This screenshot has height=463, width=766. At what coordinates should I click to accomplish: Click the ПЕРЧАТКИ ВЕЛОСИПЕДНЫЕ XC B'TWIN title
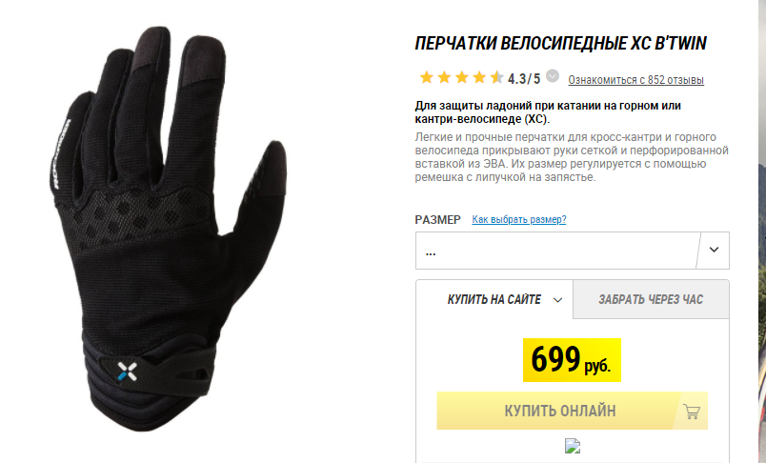click(561, 44)
